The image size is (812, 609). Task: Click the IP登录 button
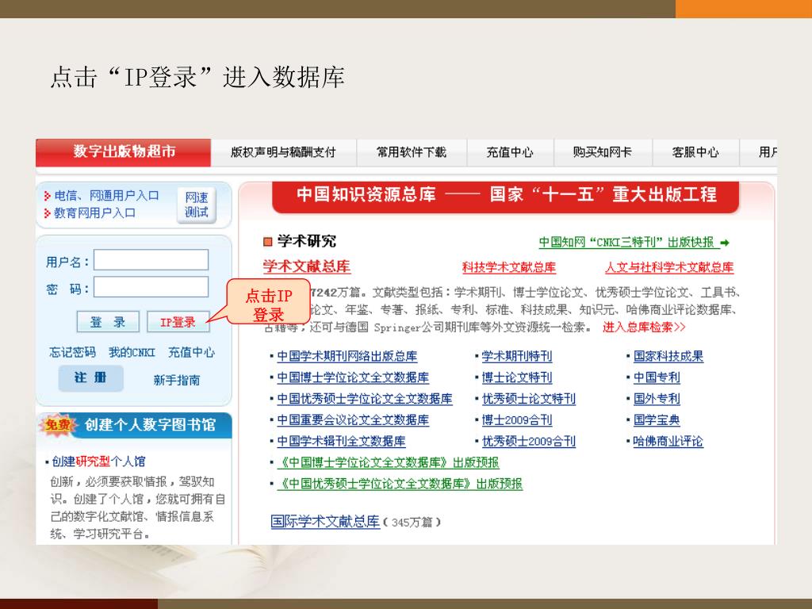click(x=178, y=322)
